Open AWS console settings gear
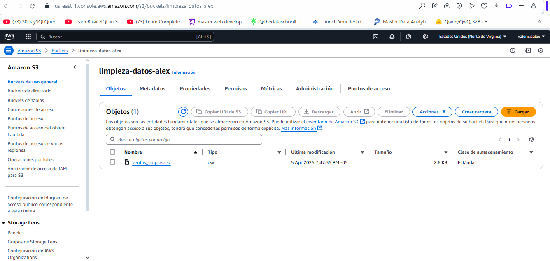The width and height of the screenshot is (550, 261). (x=425, y=37)
